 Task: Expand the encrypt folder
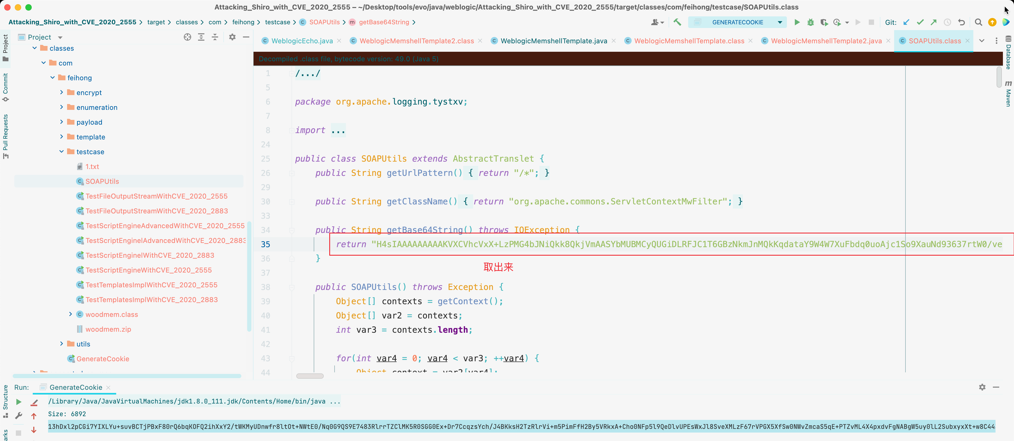tap(62, 92)
